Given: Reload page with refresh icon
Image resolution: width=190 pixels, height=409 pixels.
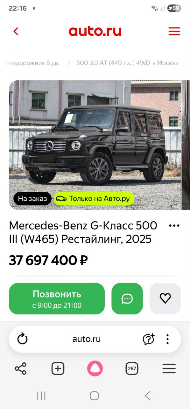Looking at the screenshot, I should 22,339.
